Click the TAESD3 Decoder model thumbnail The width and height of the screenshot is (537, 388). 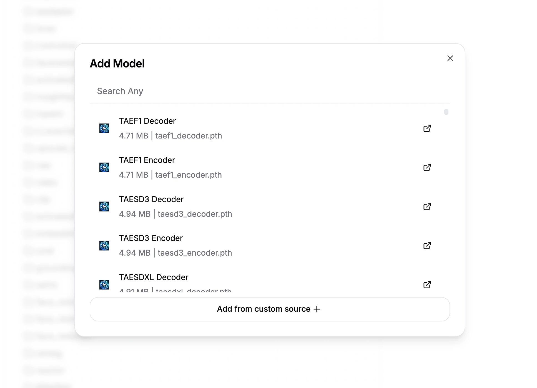[x=104, y=206]
